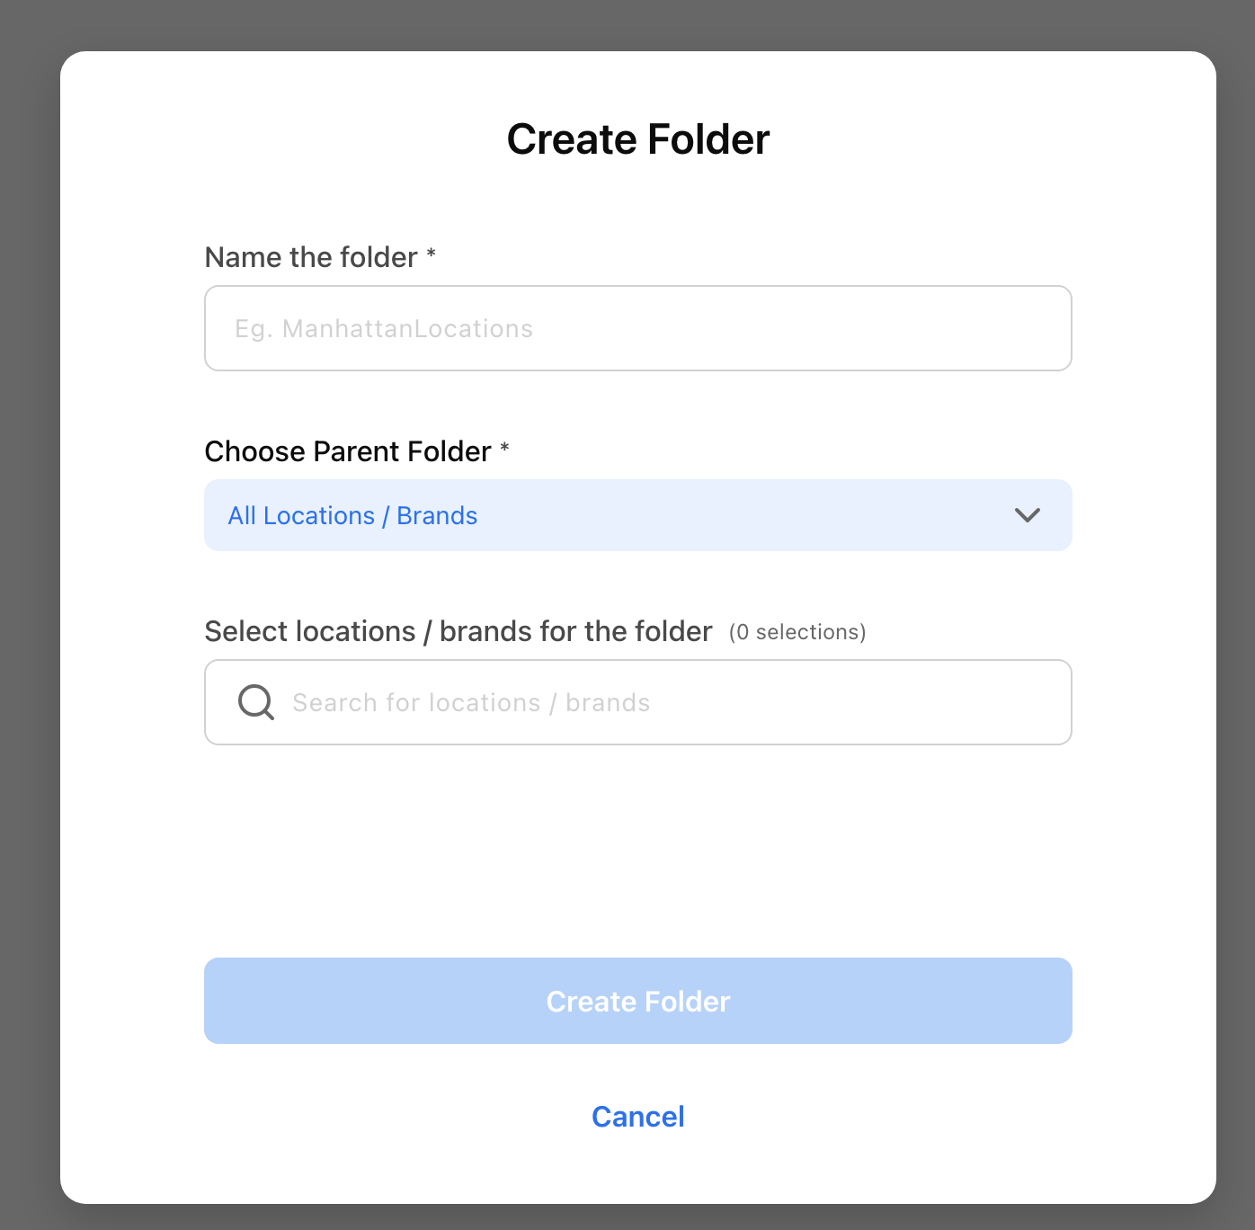
Task: Click asterisk beside Name the folder
Action: (x=432, y=254)
